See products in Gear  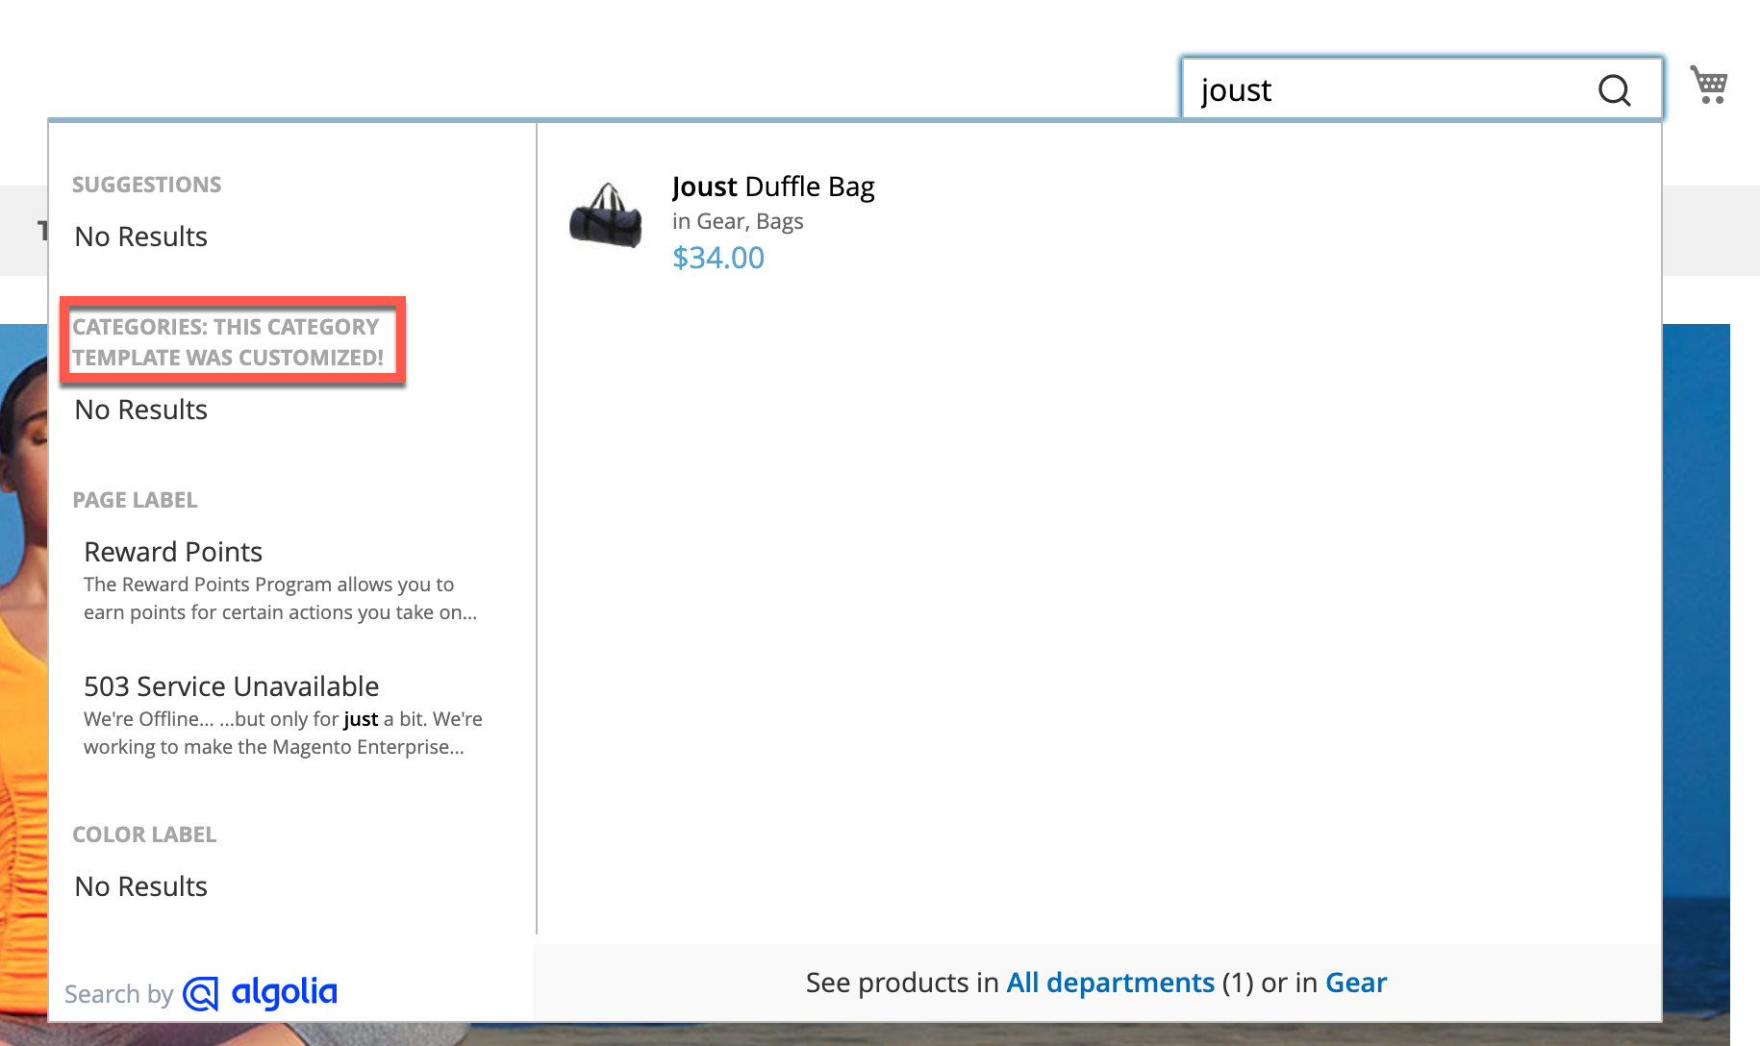tap(1356, 982)
